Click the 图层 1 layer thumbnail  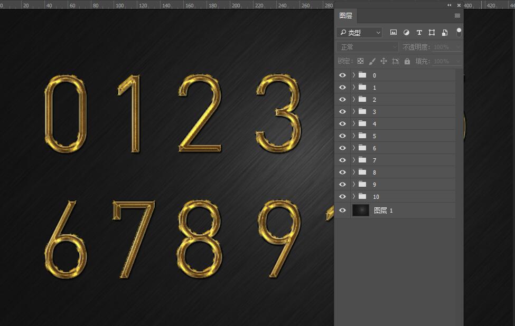click(361, 210)
